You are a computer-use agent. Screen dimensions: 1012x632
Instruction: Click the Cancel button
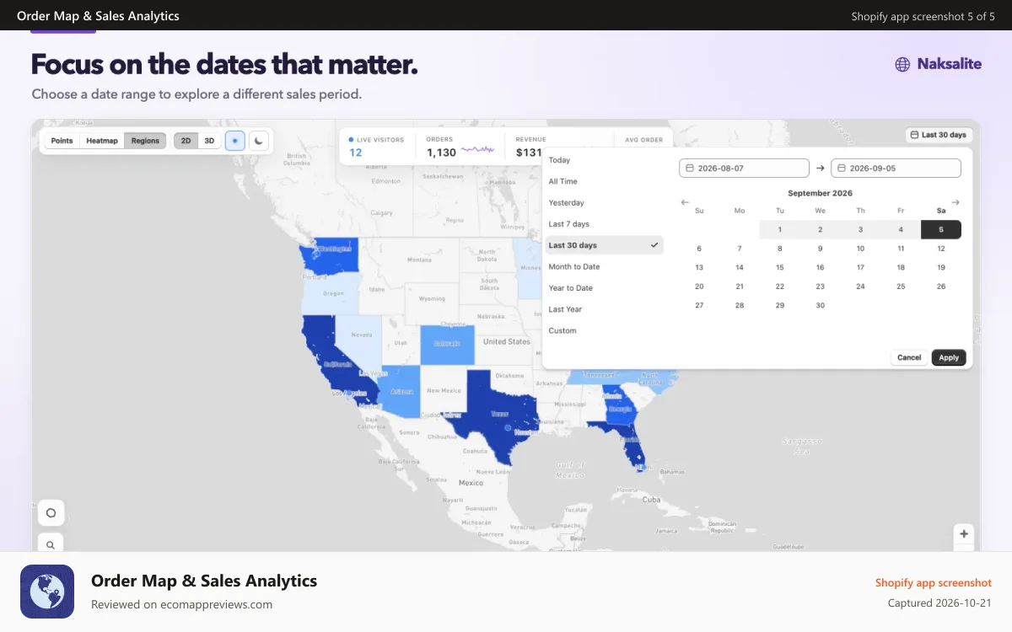909,357
